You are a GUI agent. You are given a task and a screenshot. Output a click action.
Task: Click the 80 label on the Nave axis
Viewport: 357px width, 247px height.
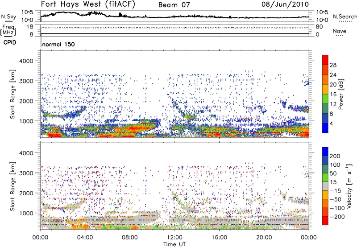tap(320, 27)
